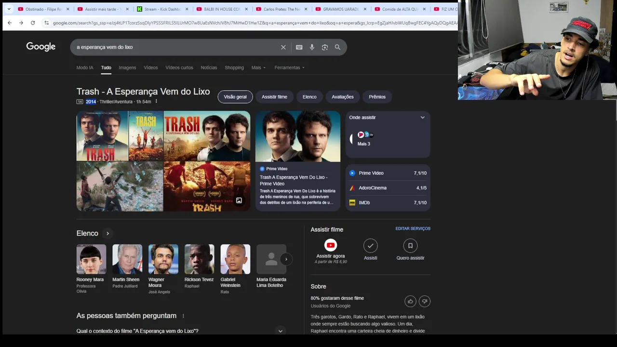Click the Assistir filme chip

click(x=274, y=97)
